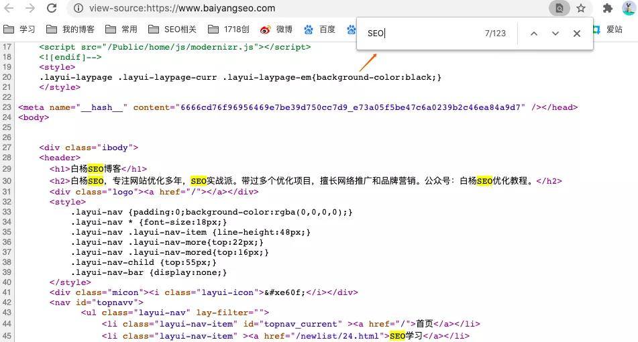638x342 pixels.
Task: Go to next search match
Action: tap(555, 34)
